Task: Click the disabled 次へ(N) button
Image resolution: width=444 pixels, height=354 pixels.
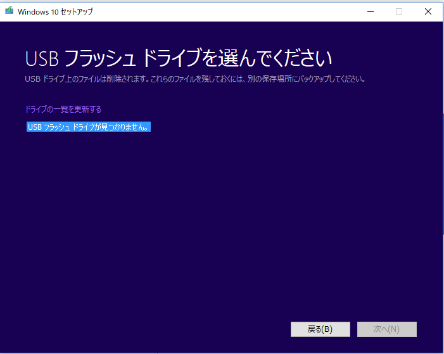Action: [x=387, y=329]
